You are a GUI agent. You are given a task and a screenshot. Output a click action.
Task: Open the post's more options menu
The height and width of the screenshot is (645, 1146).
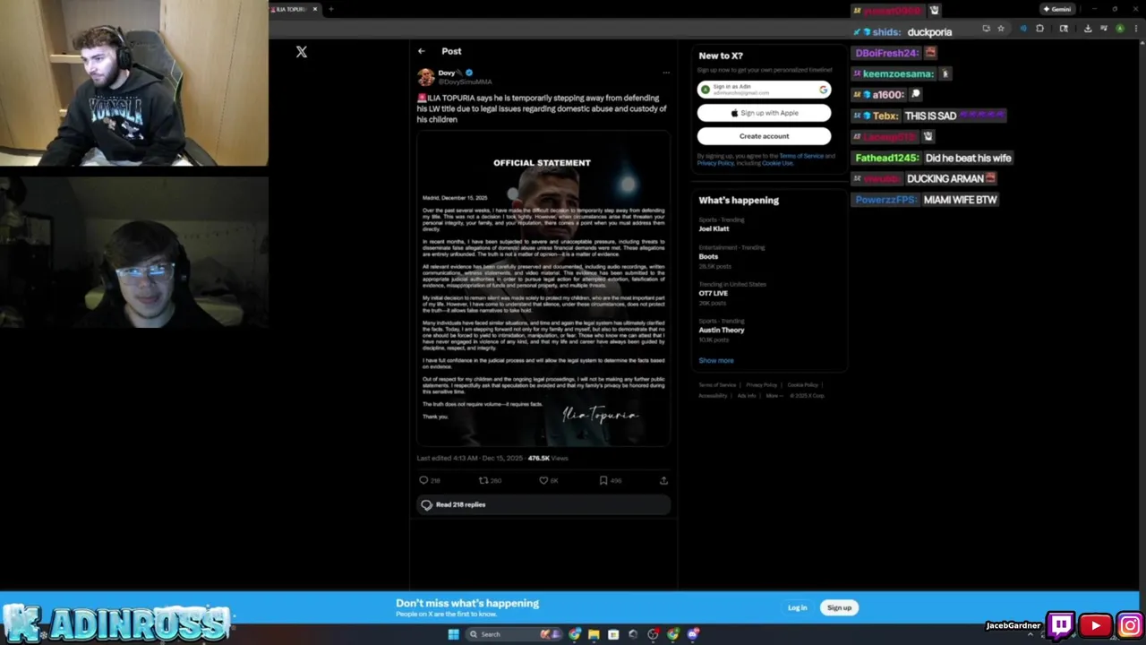[665, 73]
